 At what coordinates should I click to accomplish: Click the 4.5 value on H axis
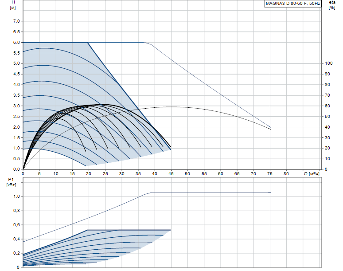click(x=16, y=74)
